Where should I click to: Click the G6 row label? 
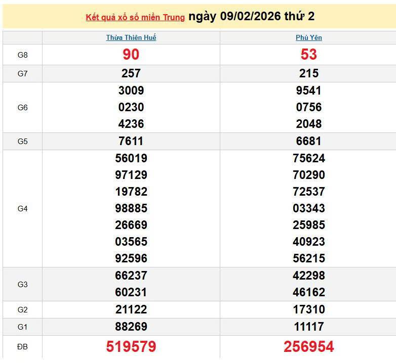click(22, 107)
